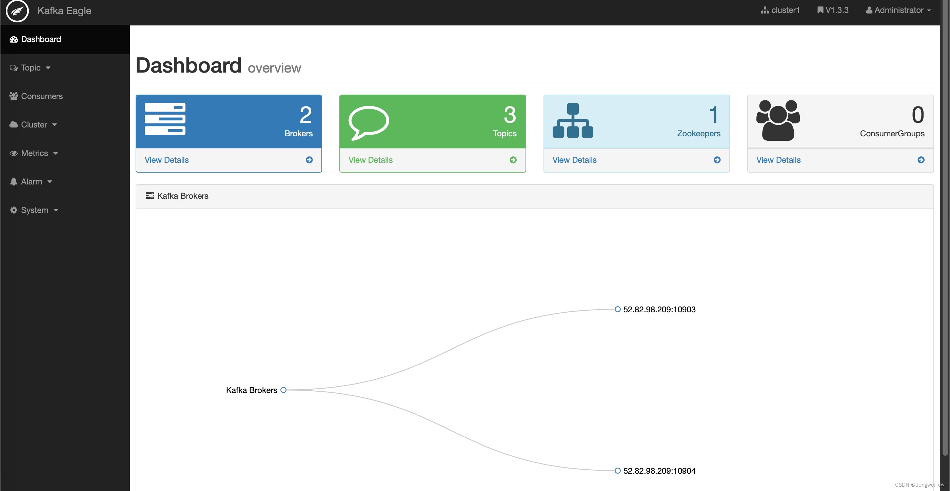Select the Dashboard menu item
The width and height of the screenshot is (950, 491).
(x=64, y=39)
